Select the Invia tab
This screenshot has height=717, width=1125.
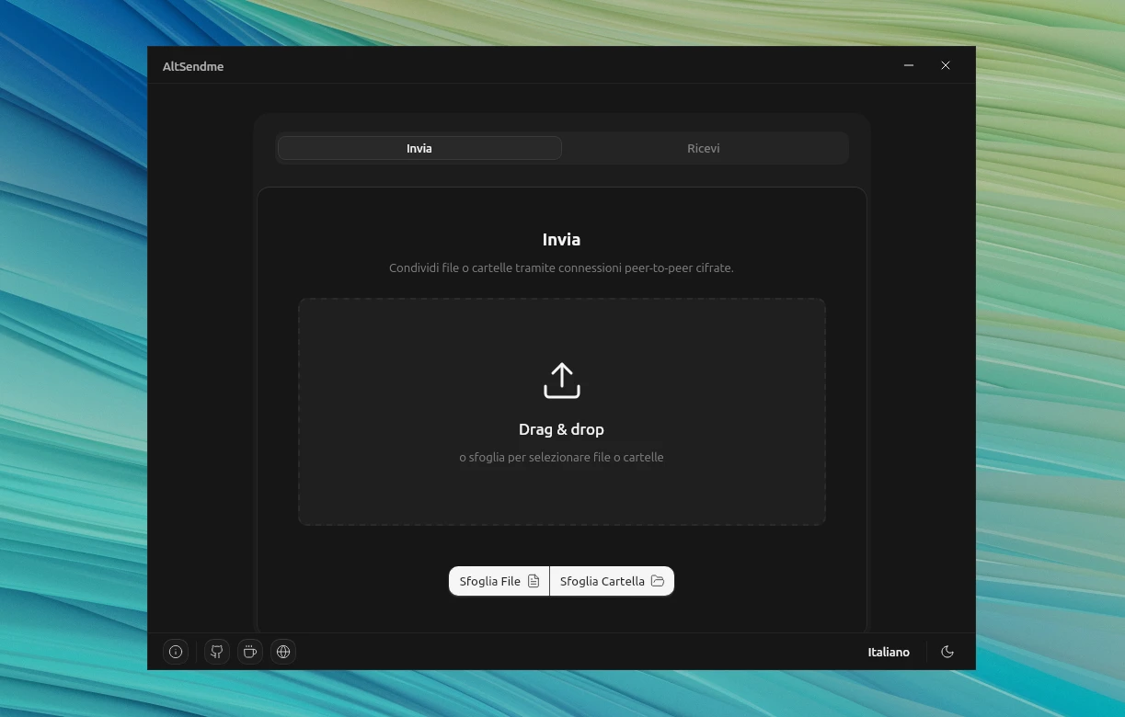[419, 148]
